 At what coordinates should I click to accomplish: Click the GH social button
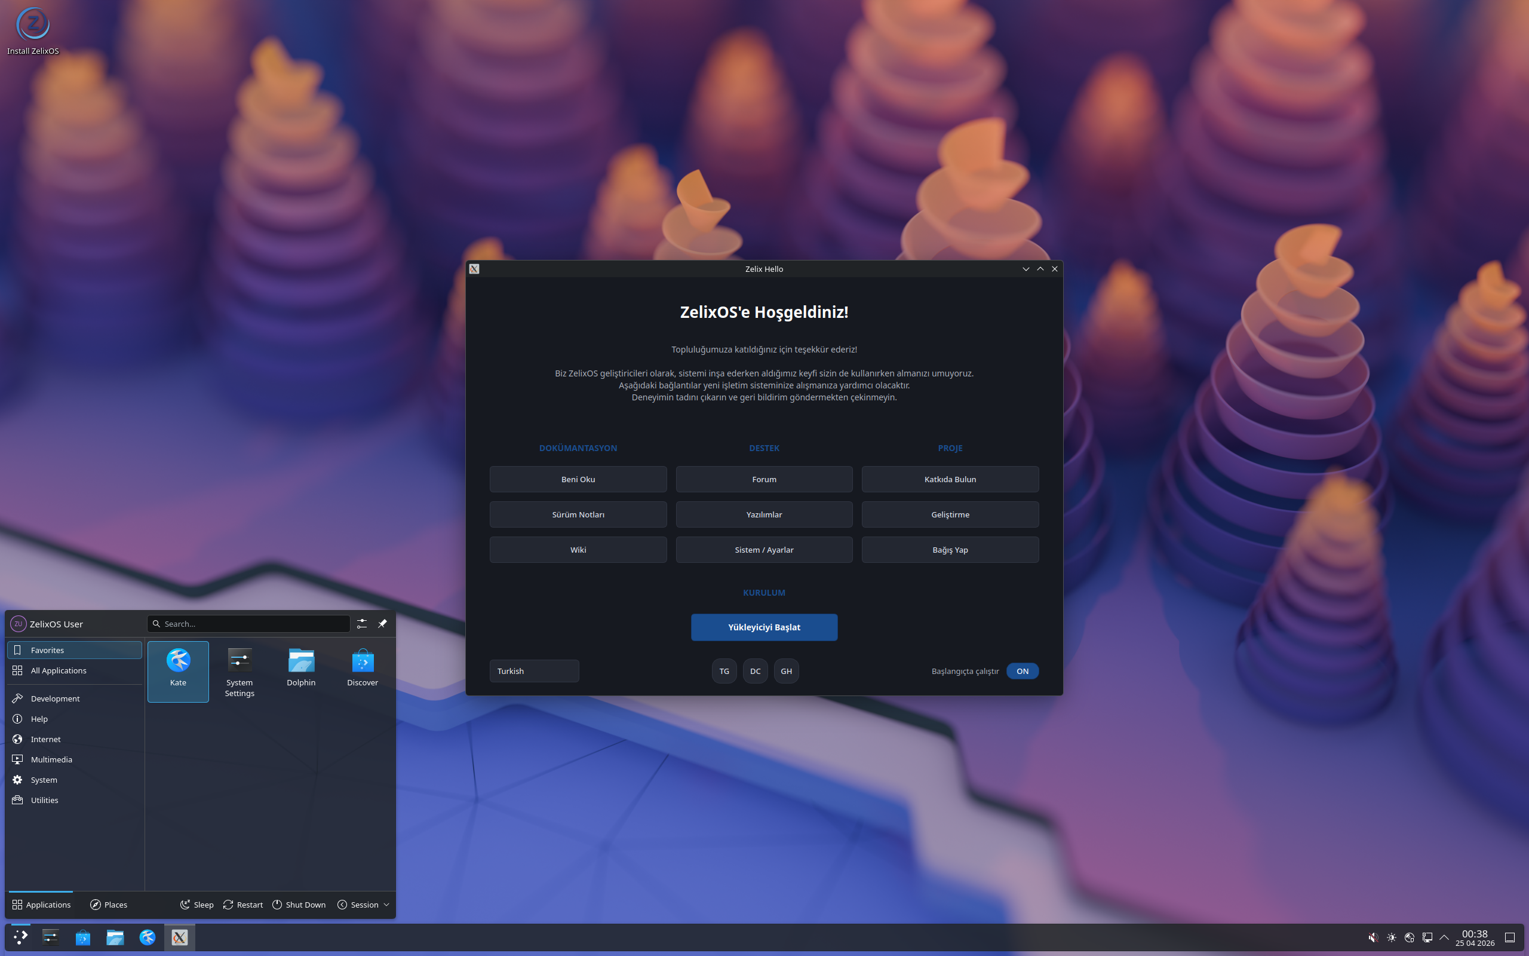(x=786, y=671)
